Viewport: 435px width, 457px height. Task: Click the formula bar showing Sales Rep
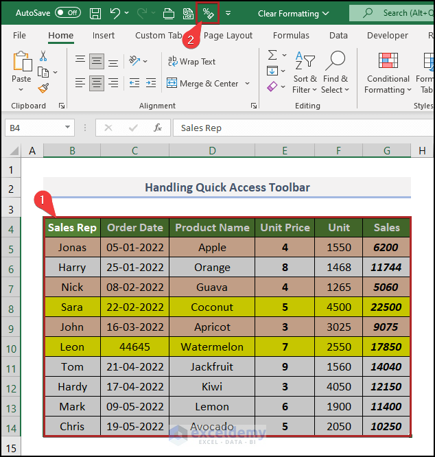(x=303, y=128)
